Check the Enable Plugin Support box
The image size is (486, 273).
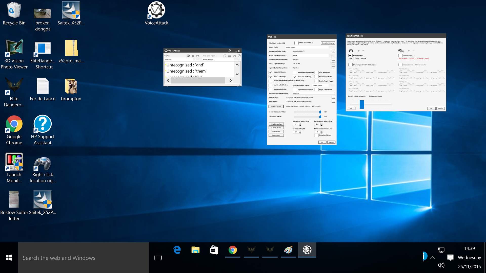coord(316,81)
